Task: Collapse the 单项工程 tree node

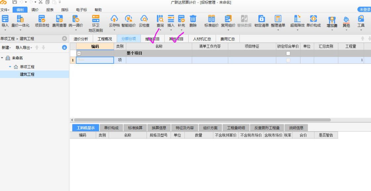Action: point(10,67)
